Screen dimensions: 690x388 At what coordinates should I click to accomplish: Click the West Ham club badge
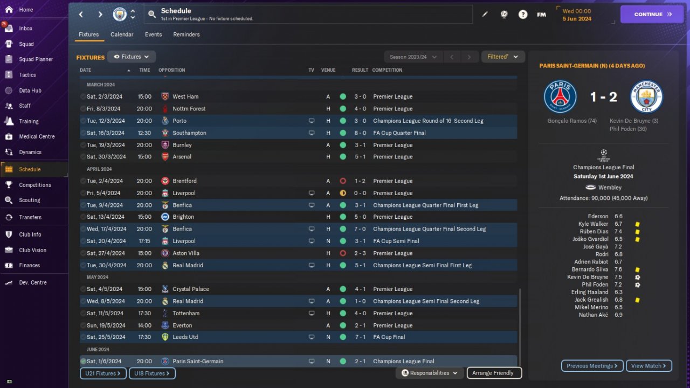pyautogui.click(x=165, y=96)
